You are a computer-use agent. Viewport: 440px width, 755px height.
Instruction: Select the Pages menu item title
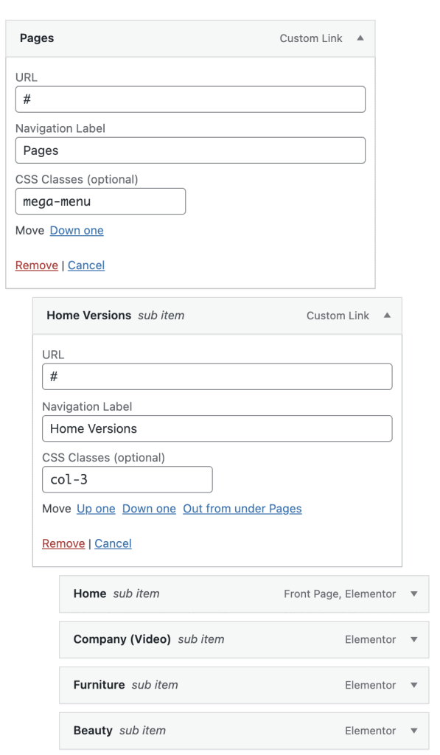(x=37, y=38)
